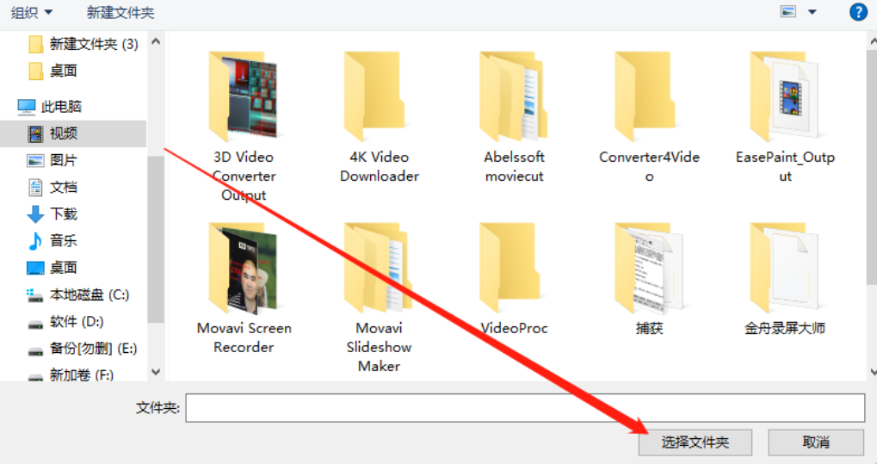Open the 组织 dropdown menu
877x464 pixels.
[x=32, y=12]
